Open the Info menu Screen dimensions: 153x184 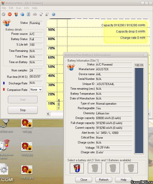pyautogui.click(x=26, y=8)
